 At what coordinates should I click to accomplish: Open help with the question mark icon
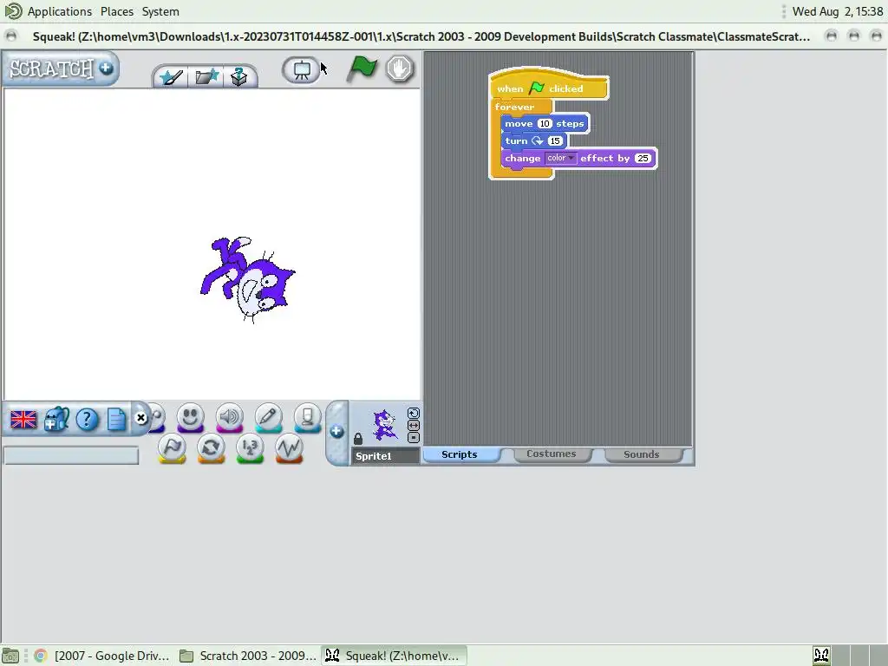[87, 420]
